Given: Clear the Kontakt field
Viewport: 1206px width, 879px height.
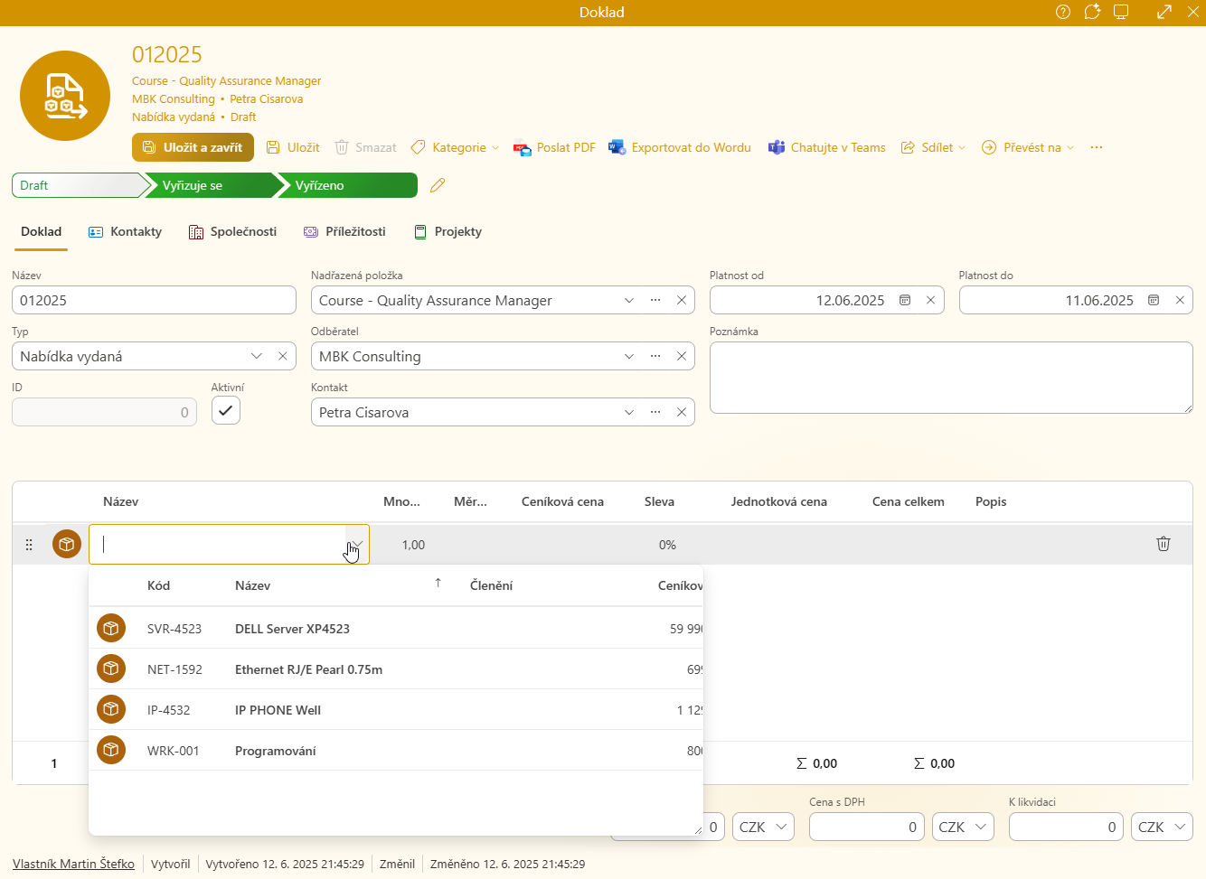Looking at the screenshot, I should coord(682,412).
